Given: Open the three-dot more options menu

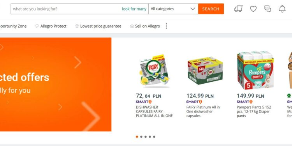Looking at the screenshot, I should coord(166,26).
